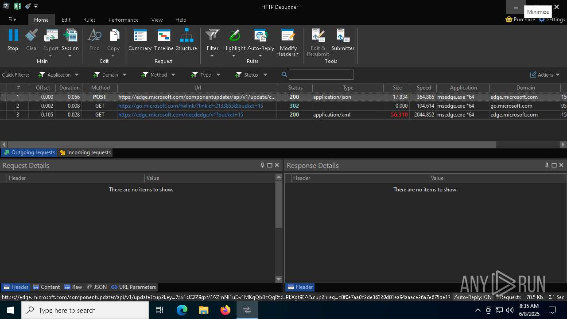Switch to the Edit ribbon tab
Screen dimensions: 567x319
point(66,20)
